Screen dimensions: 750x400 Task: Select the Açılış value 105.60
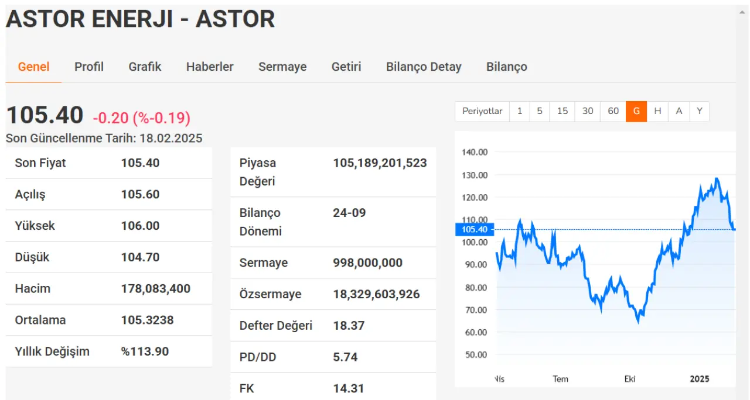click(140, 194)
